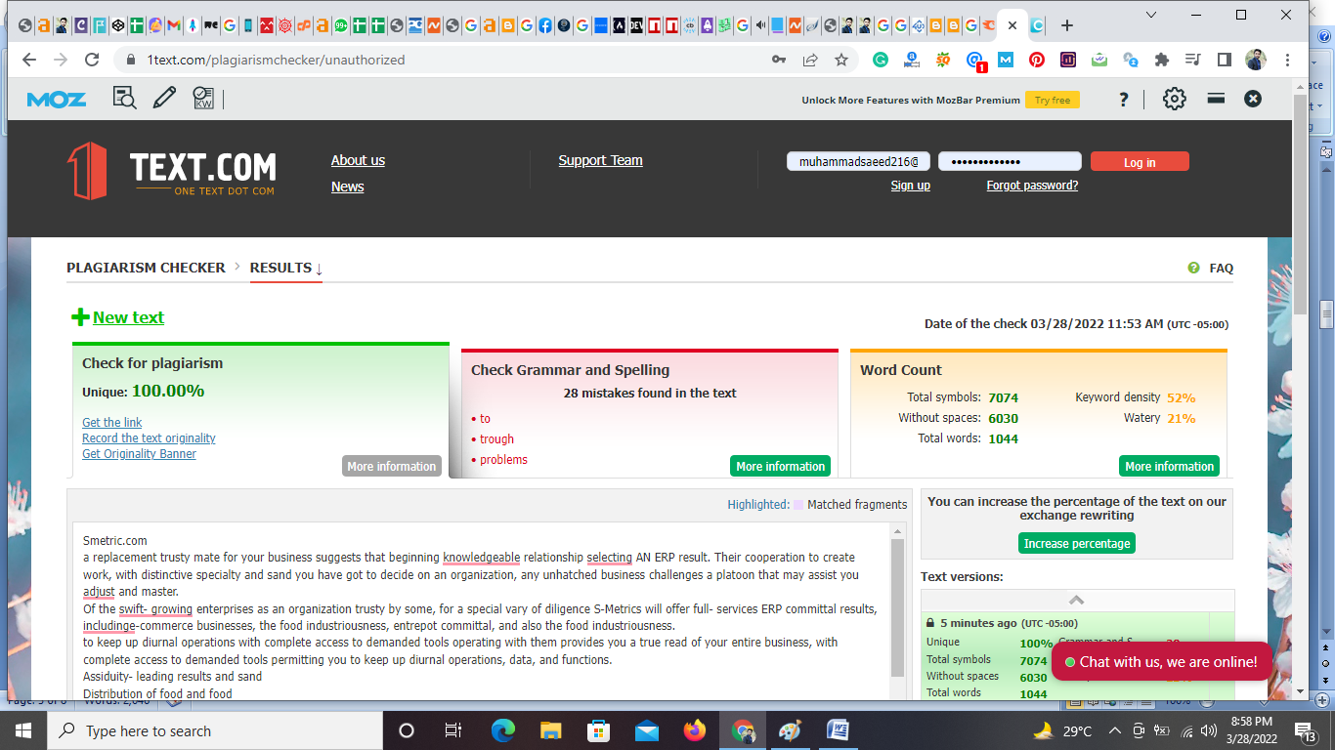Click the SEOquake extension icon
The height and width of the screenshot is (750, 1335).
coord(943,60)
